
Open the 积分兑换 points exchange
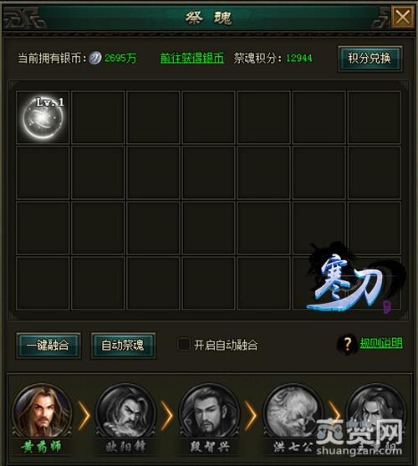tap(370, 59)
